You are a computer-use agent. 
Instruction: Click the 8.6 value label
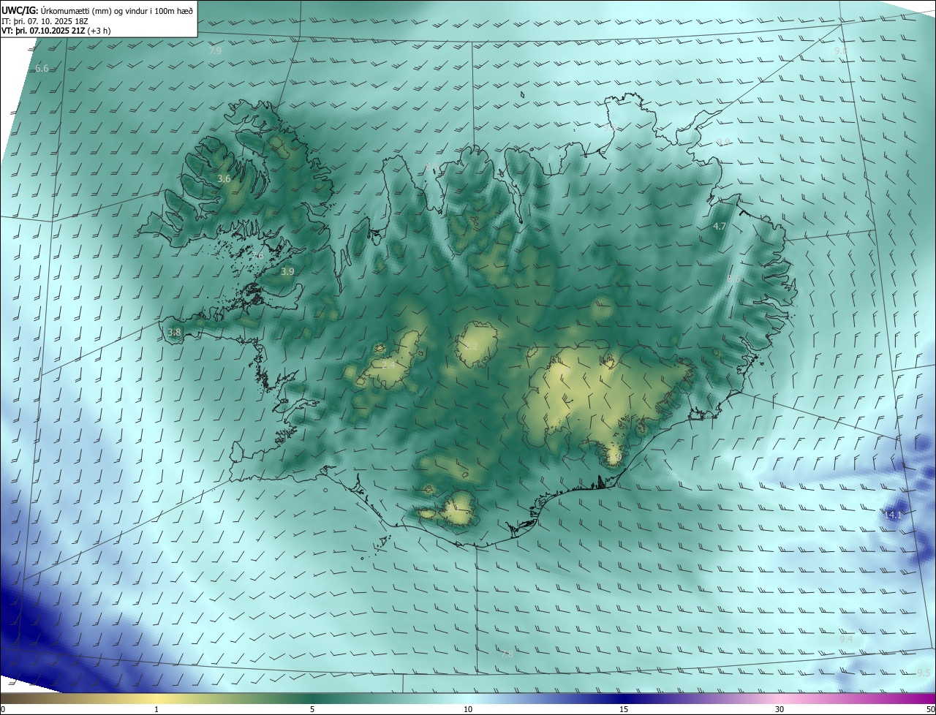point(733,279)
